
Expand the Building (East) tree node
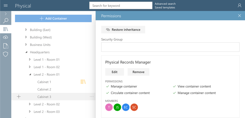[26, 30]
